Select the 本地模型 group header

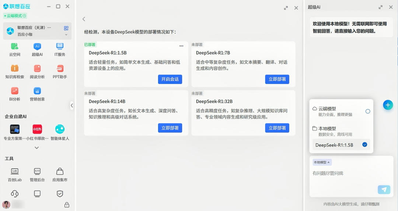click(327, 129)
